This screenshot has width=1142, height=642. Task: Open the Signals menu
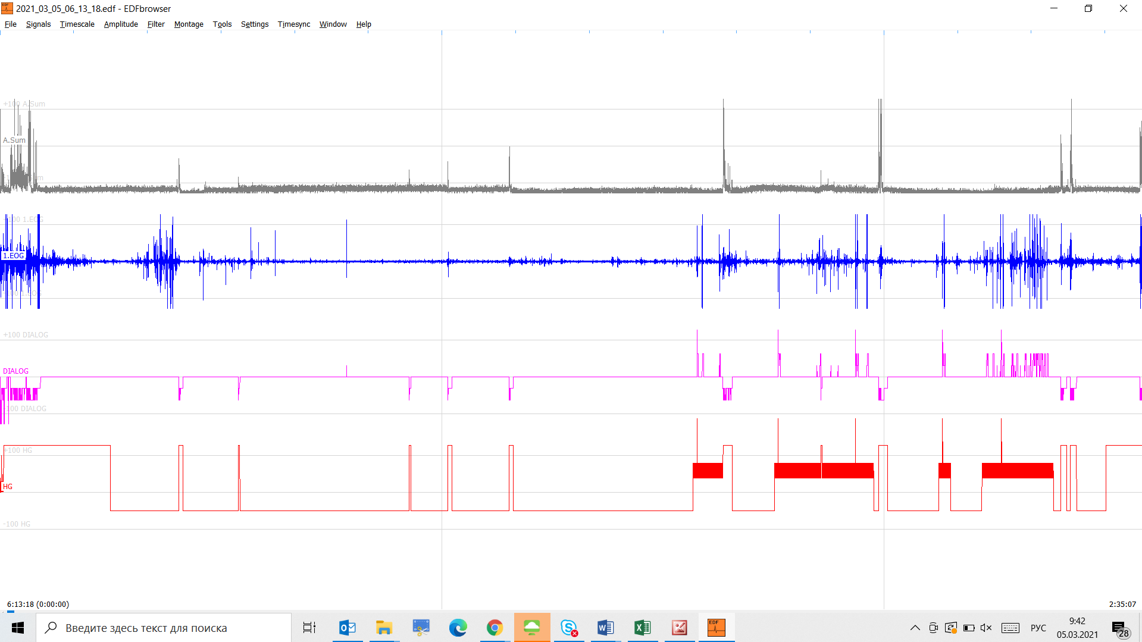(38, 24)
